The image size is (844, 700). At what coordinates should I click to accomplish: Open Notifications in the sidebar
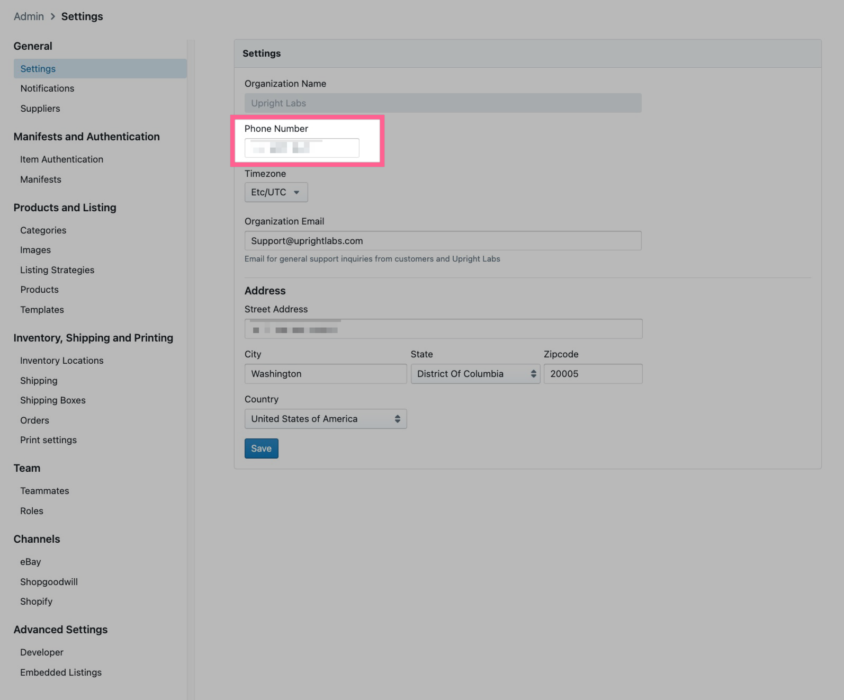pyautogui.click(x=47, y=88)
